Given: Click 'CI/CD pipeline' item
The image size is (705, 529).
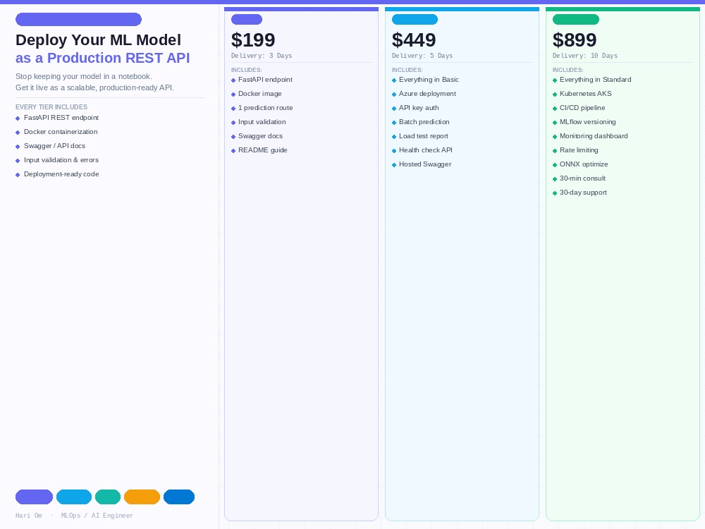Looking at the screenshot, I should click(x=582, y=108).
